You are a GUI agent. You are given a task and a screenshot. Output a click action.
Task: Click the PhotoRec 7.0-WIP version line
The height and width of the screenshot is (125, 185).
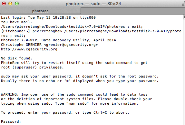(58, 40)
